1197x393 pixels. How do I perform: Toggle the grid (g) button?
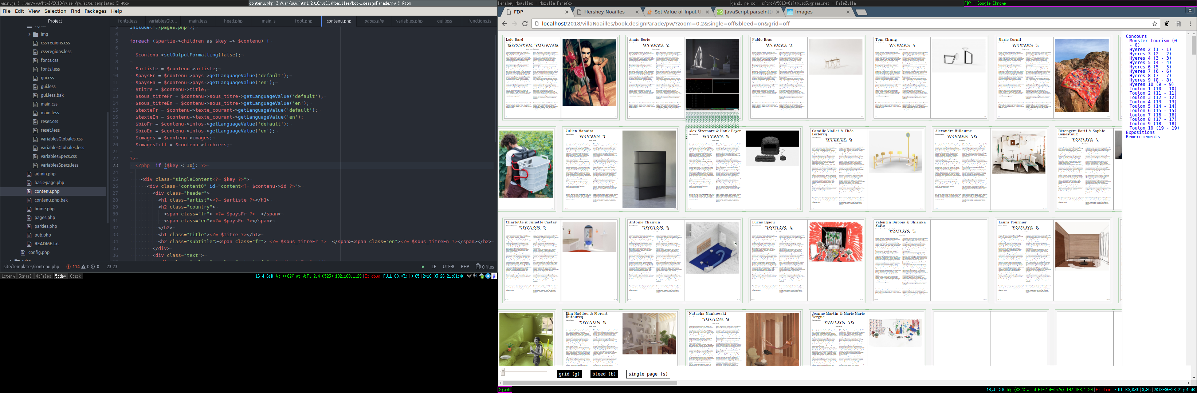(x=569, y=374)
